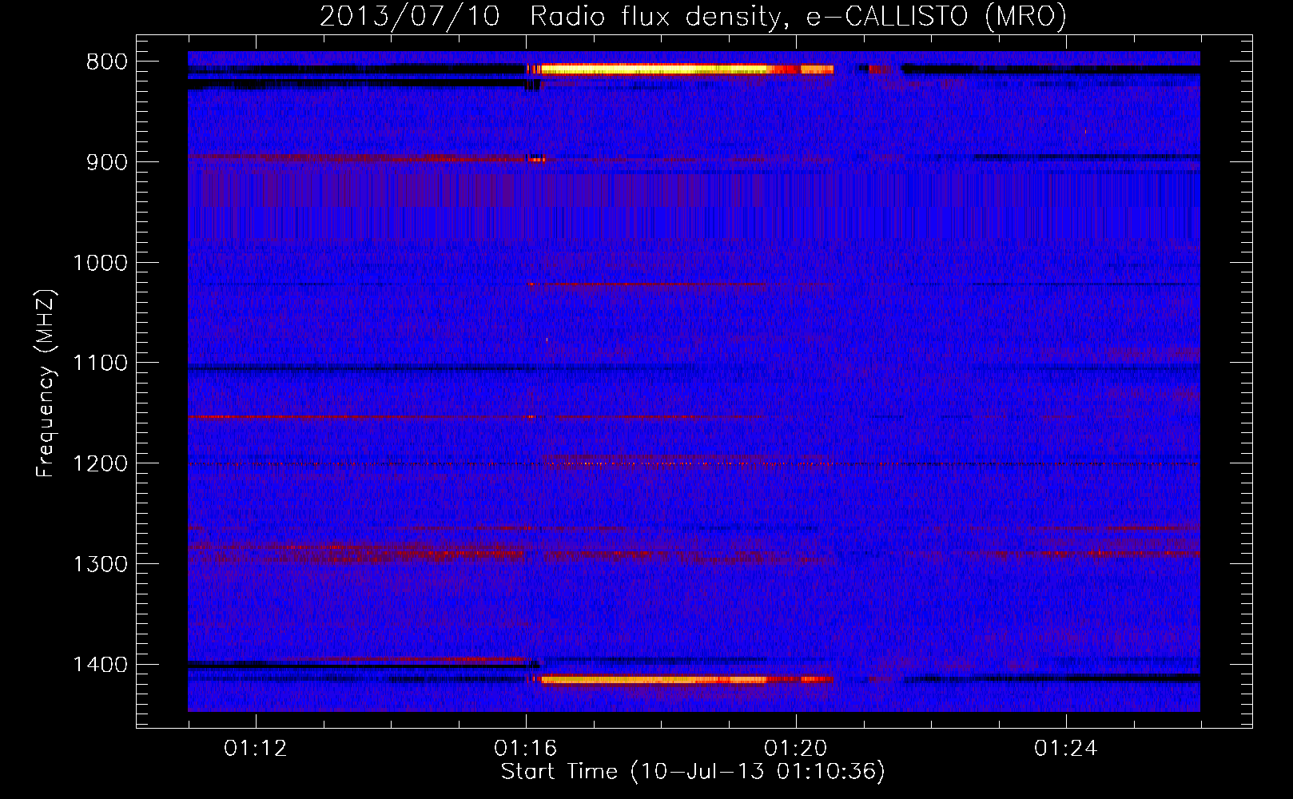
Task: Click the plot title '2013/07/10 Radio flux density, e-CALLISTO (MRO)'
Action: click(693, 16)
